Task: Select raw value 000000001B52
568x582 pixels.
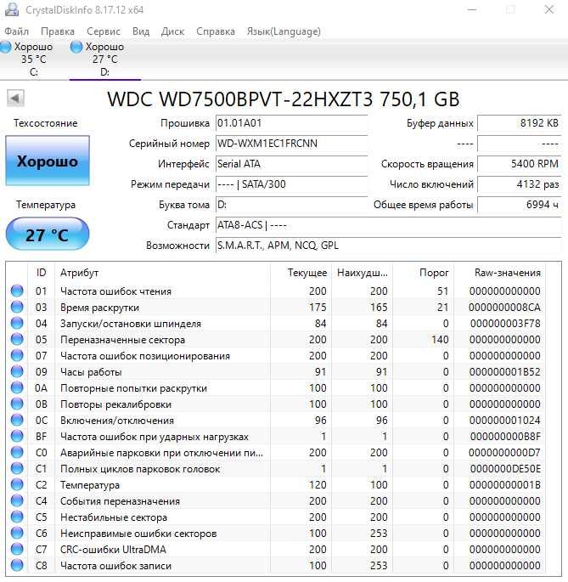Action: point(504,372)
